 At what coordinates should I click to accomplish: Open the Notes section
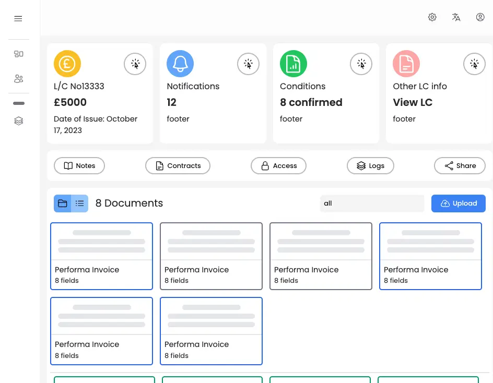(x=79, y=166)
